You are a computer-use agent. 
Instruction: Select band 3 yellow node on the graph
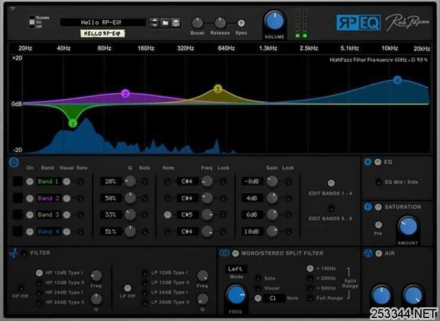click(x=218, y=89)
